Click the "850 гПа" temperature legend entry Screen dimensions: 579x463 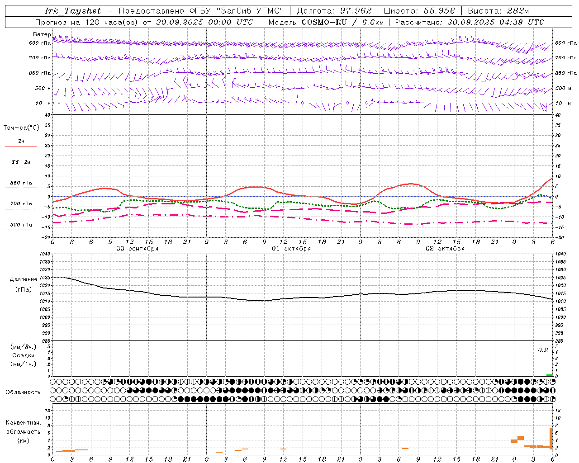coord(21,183)
